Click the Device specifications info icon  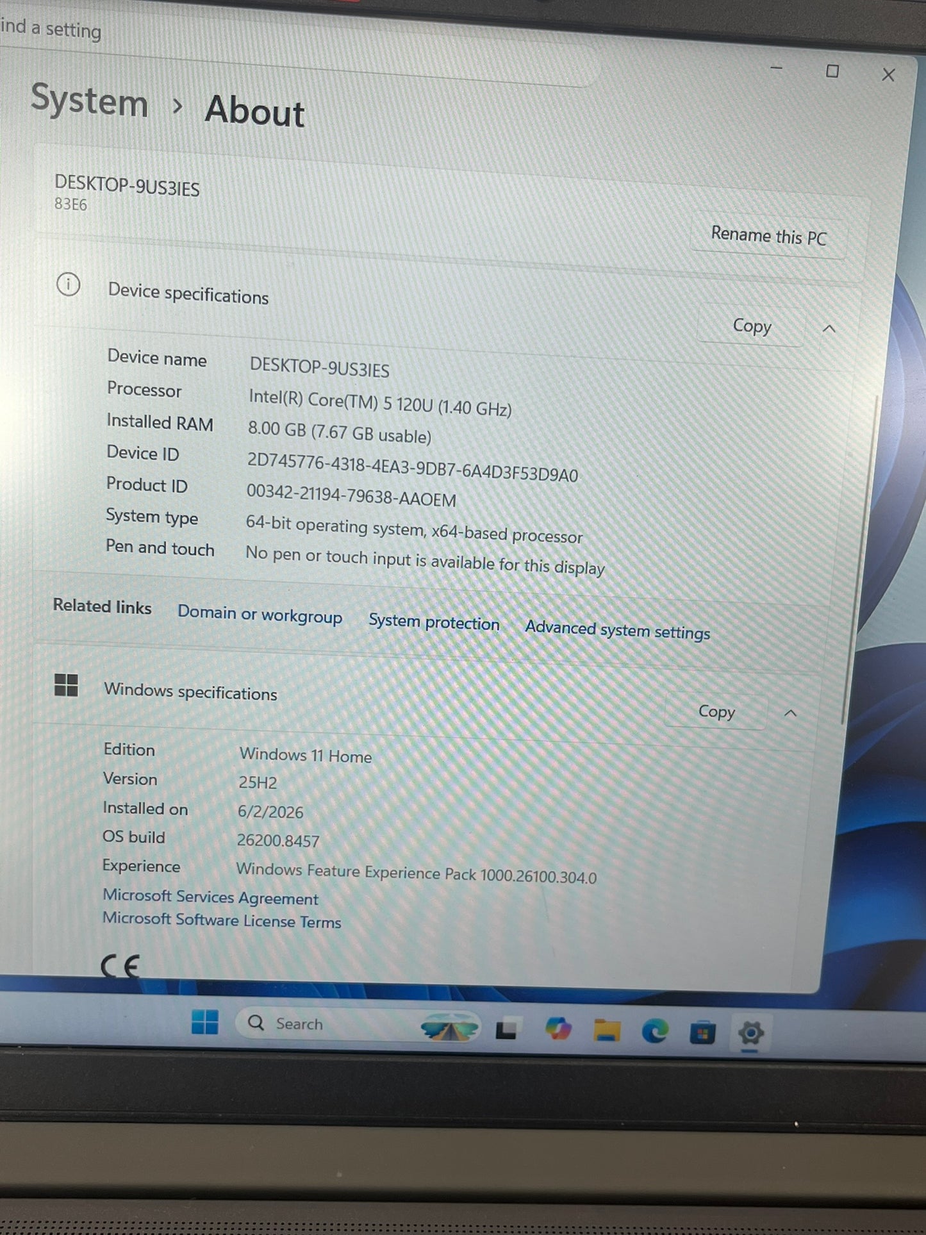(x=69, y=284)
